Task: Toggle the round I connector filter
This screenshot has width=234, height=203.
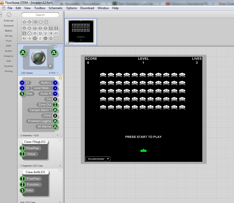Action: click(40, 28)
